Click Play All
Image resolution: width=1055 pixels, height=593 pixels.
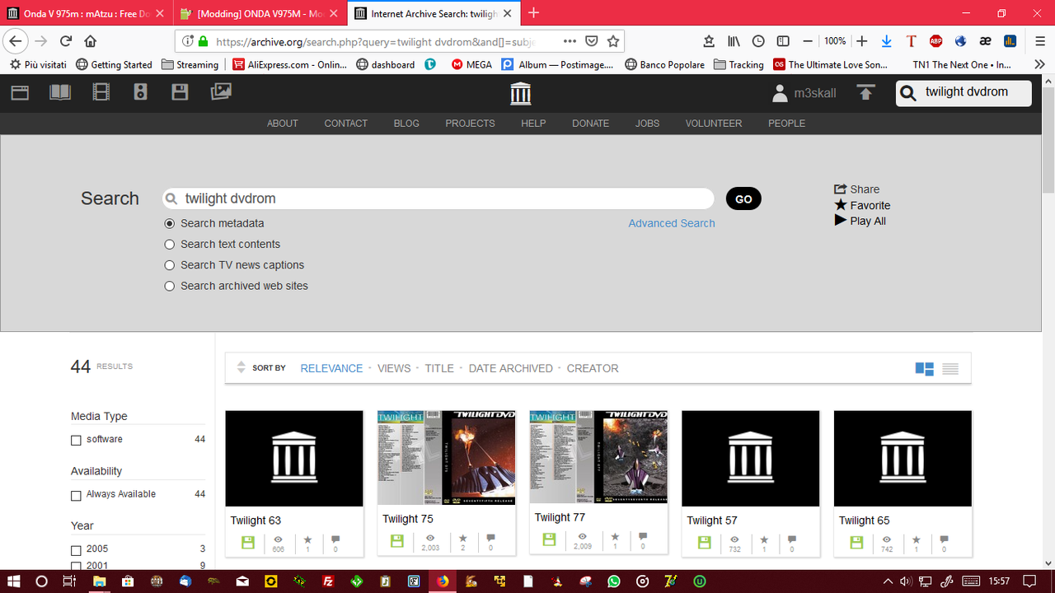tap(860, 221)
